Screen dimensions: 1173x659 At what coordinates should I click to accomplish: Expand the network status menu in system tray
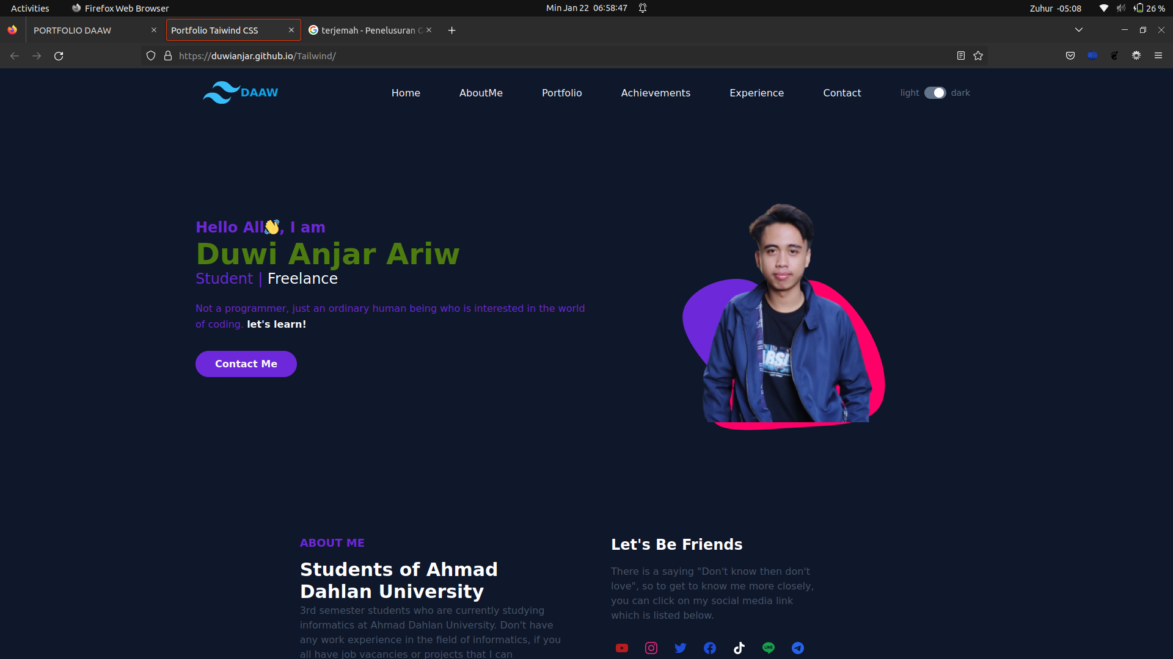point(1103,8)
